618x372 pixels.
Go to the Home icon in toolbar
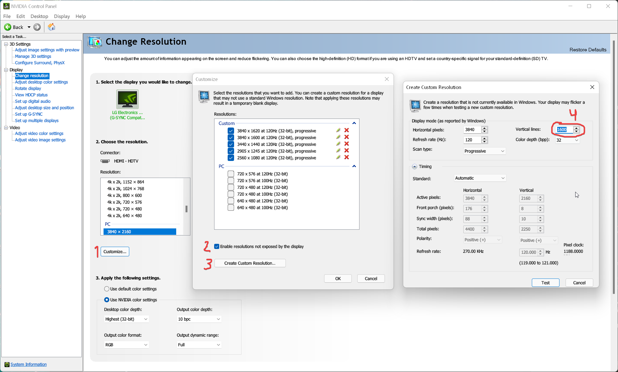51,27
